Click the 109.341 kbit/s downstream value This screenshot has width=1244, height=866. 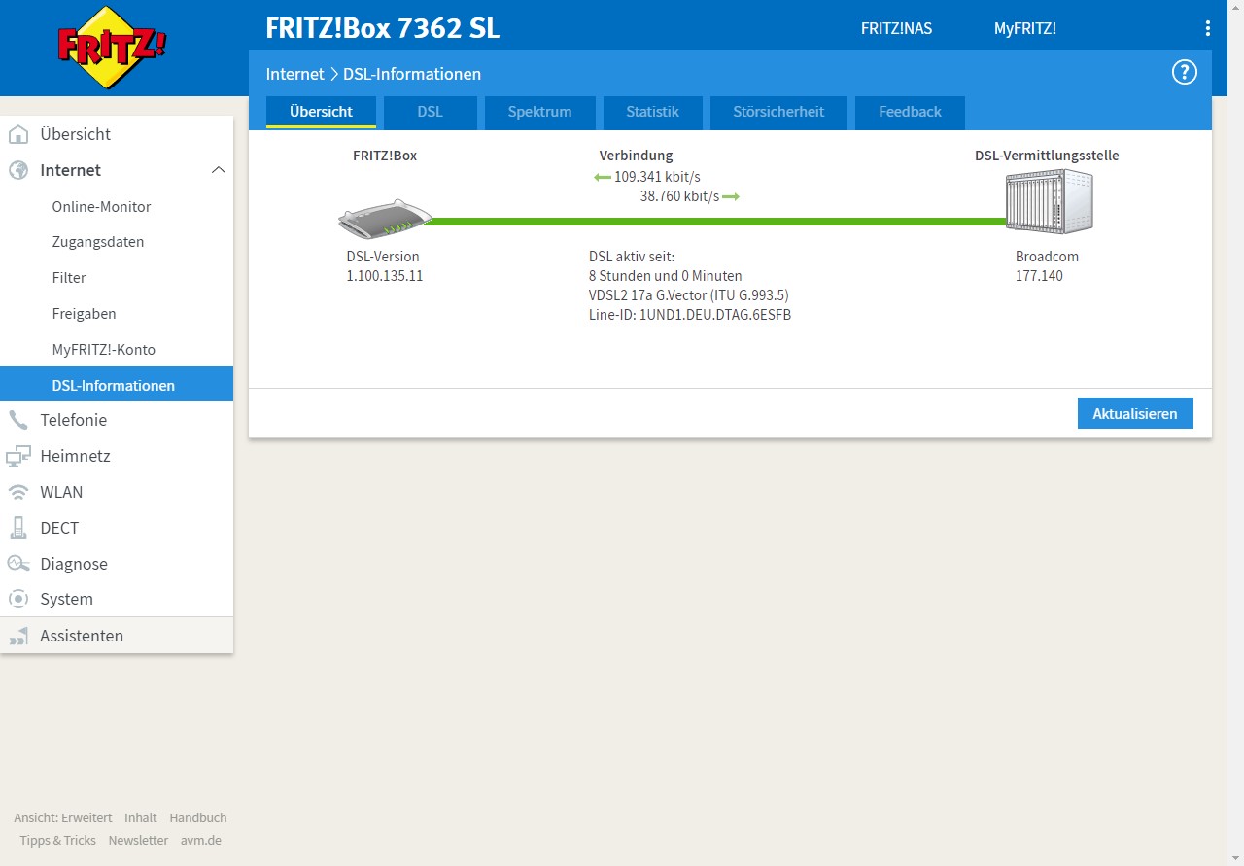[x=657, y=177]
